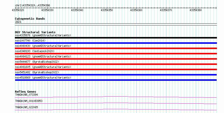
Task: Click ruler tick label 43354370
Action: click(166, 10)
